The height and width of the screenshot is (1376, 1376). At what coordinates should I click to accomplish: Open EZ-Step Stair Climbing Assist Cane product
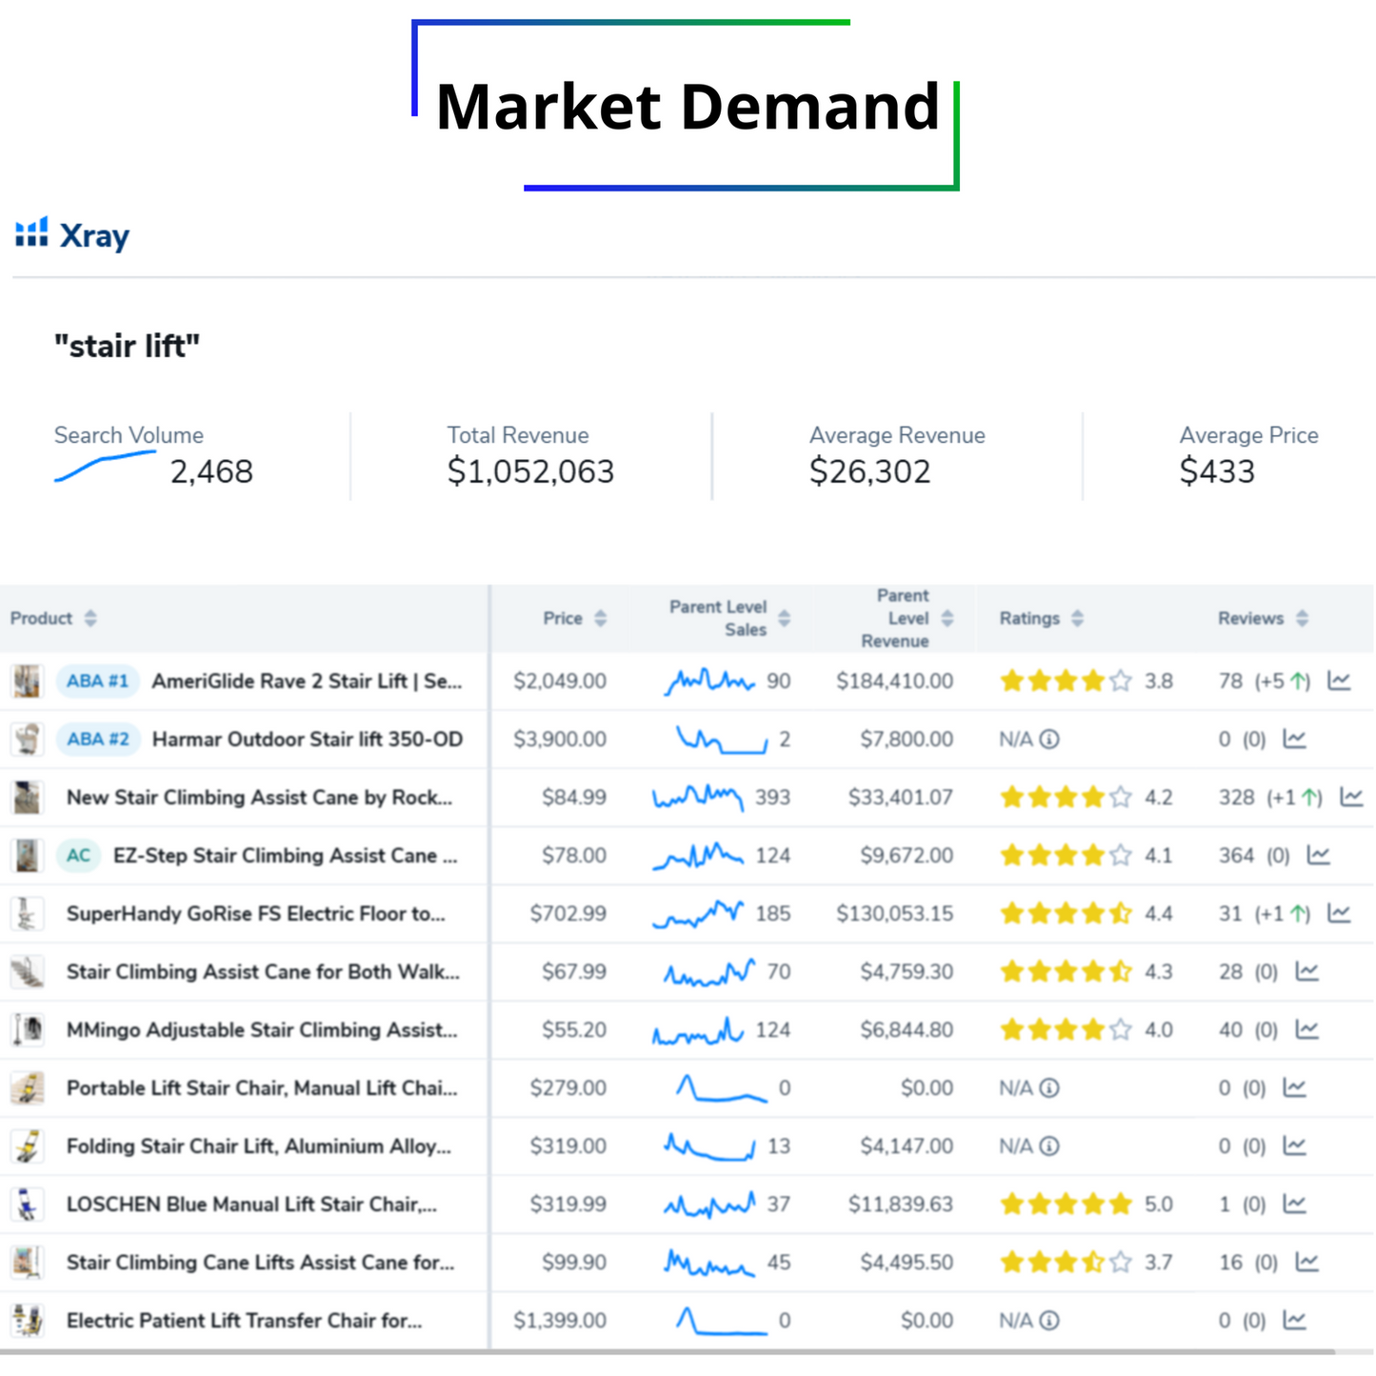(285, 855)
